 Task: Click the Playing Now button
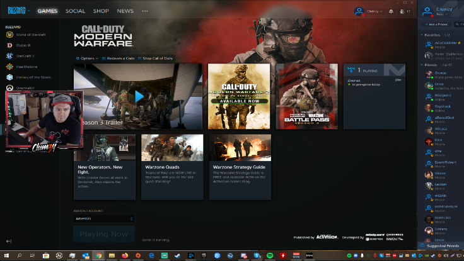point(104,234)
